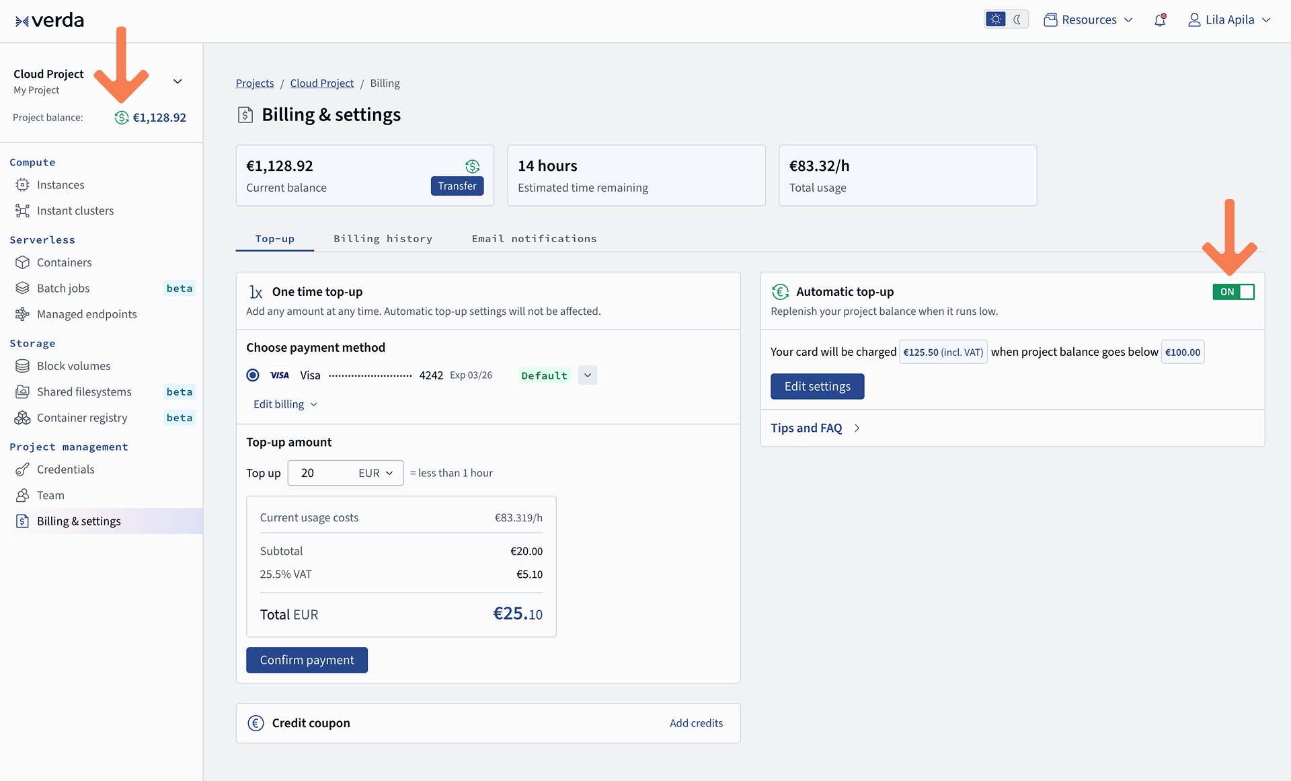Screen dimensions: 1291x781
Task: Toggle Automatic top-up ON switch
Action: (1233, 292)
